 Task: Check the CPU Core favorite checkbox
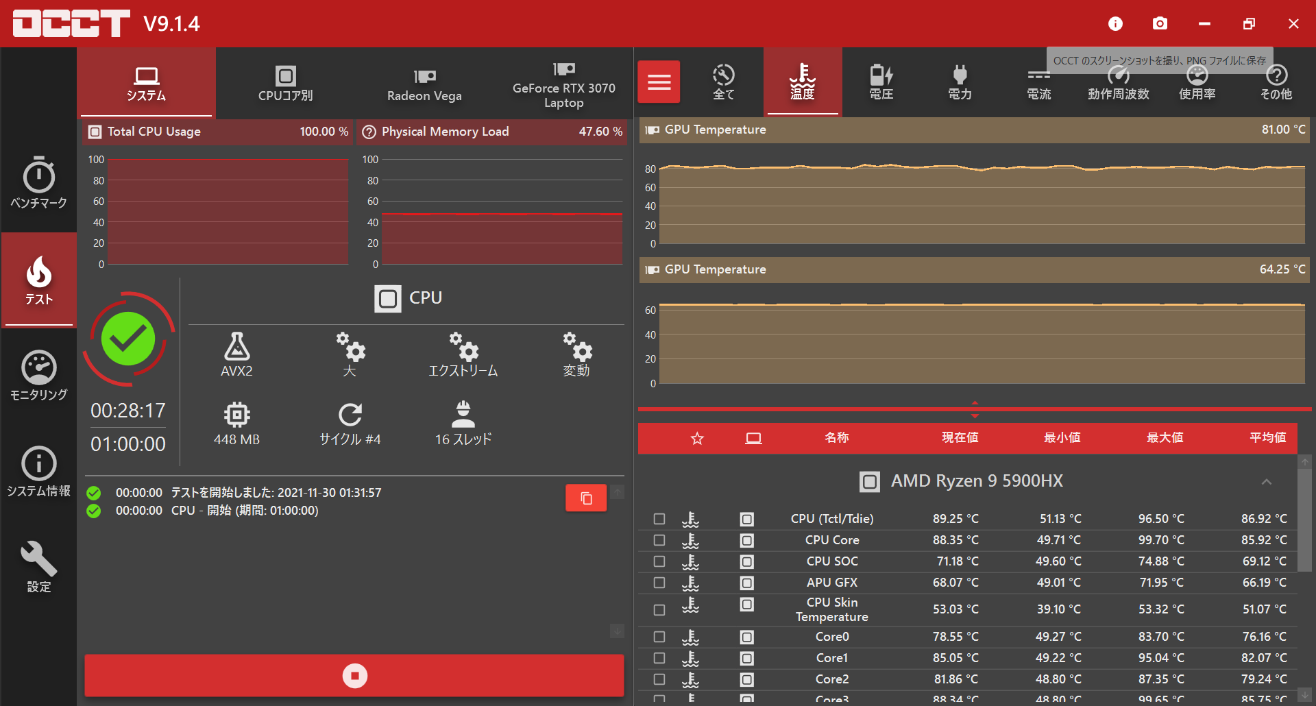659,540
